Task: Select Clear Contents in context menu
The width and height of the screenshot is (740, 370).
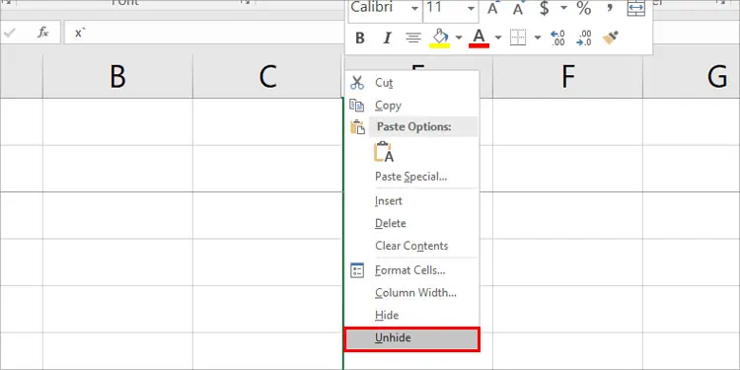Action: click(x=412, y=246)
